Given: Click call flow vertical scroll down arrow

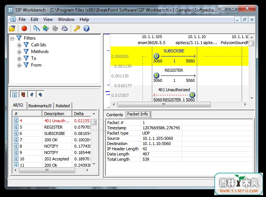Looking at the screenshot, I should click(x=252, y=98).
